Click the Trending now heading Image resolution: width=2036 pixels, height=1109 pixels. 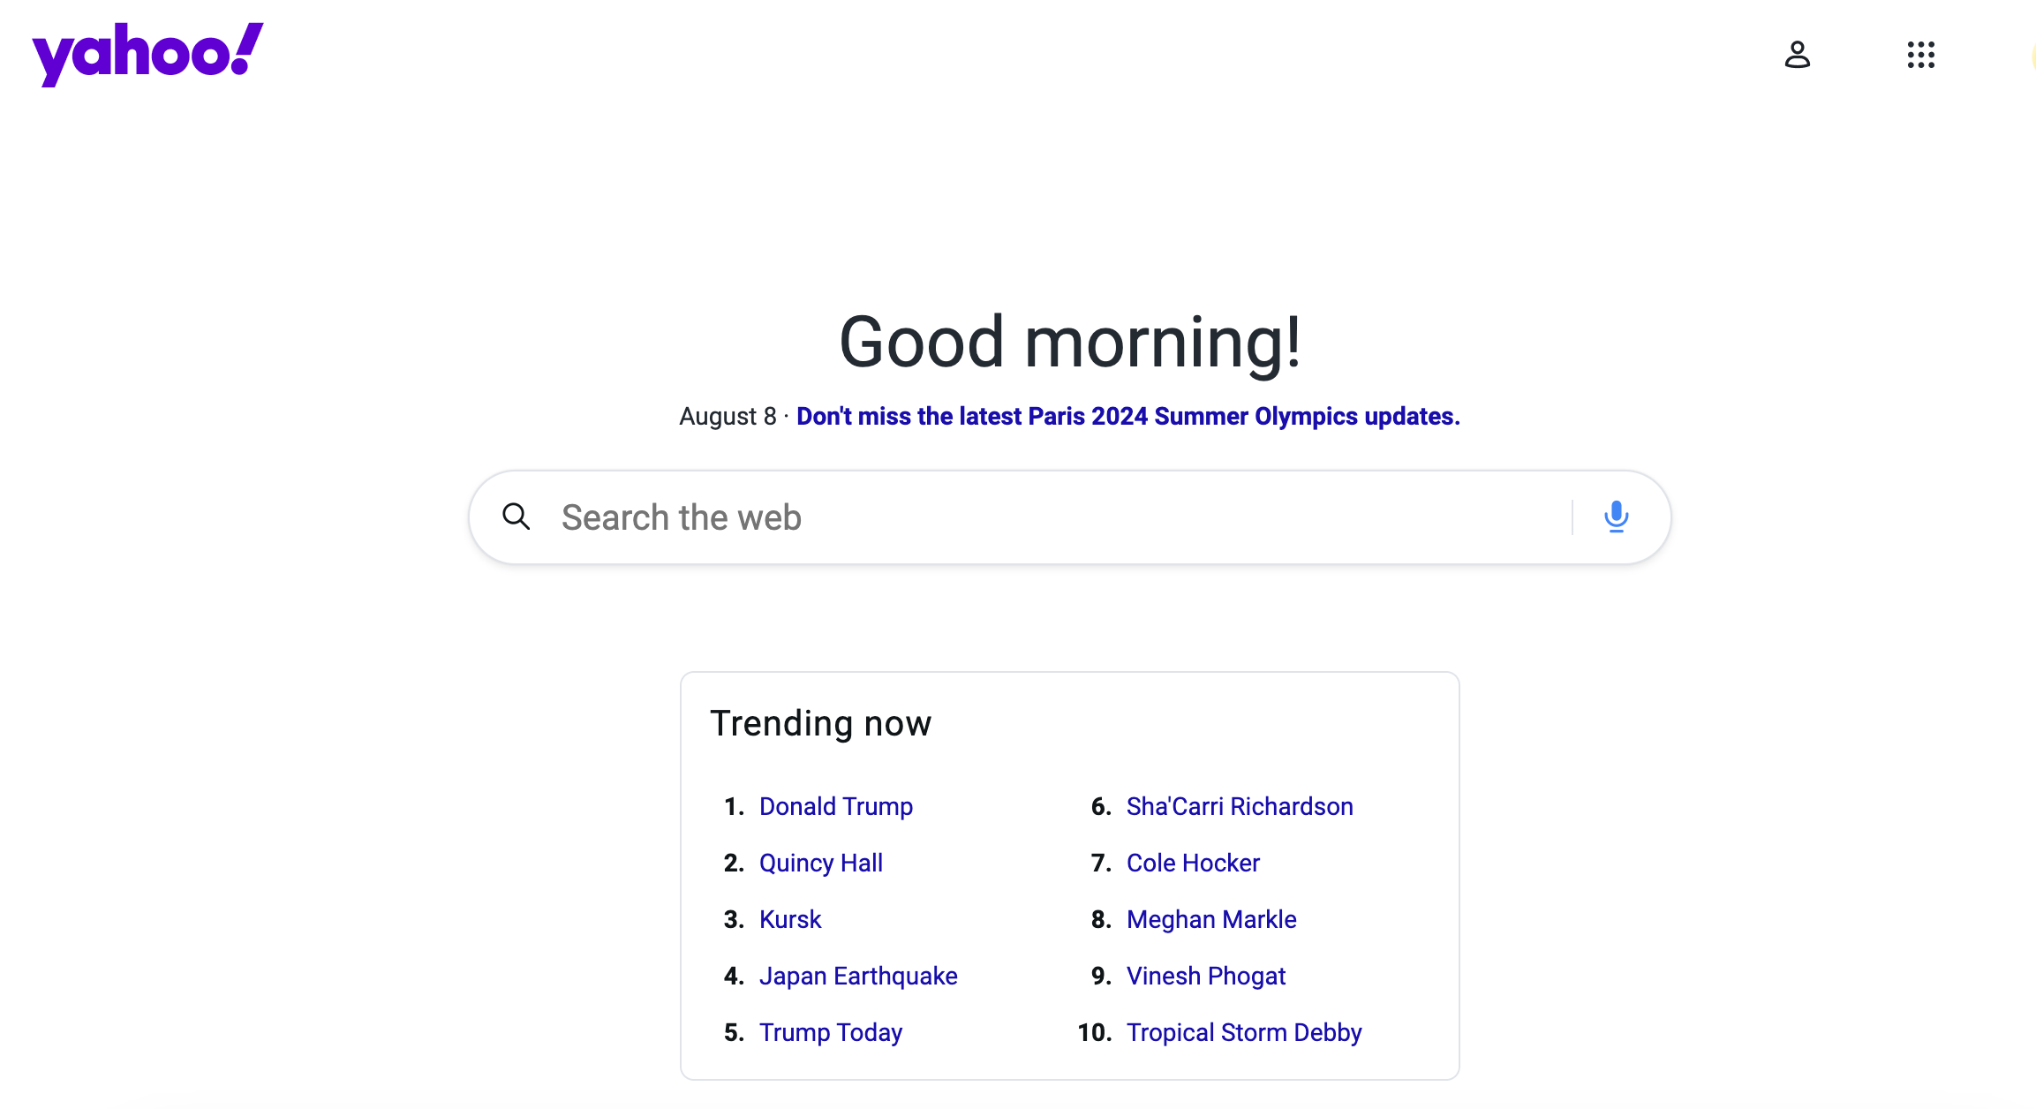(x=820, y=723)
